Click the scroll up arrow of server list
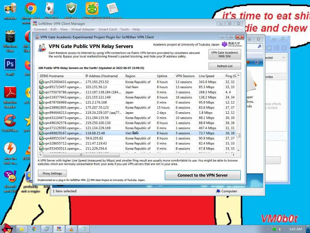The width and height of the screenshot is (310, 233). click(238, 75)
